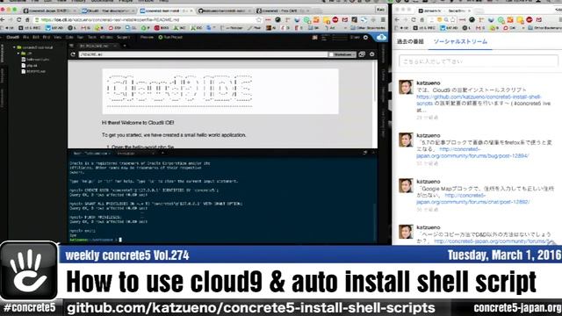Collapse the subfolder under the workspace root
562x316 pixels.
point(18,54)
